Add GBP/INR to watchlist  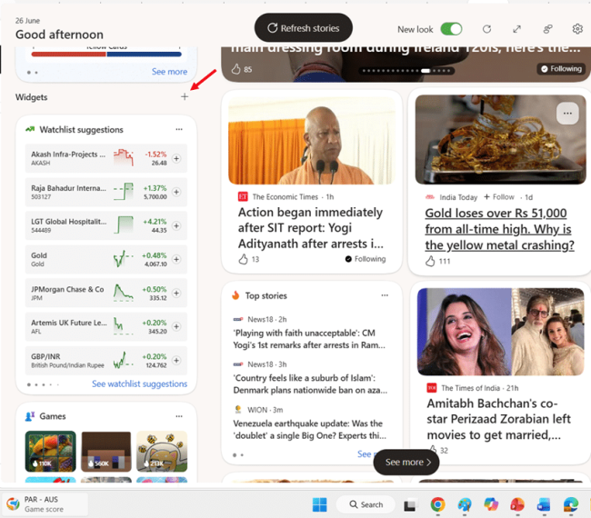click(176, 361)
